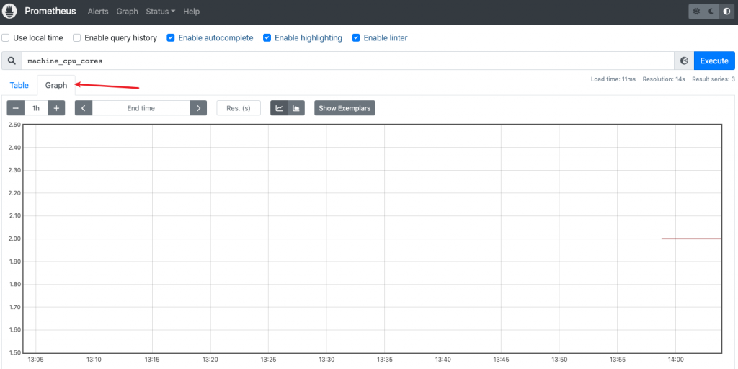This screenshot has height=369, width=738.
Task: Decrease time range with minus button
Action: [x=15, y=108]
